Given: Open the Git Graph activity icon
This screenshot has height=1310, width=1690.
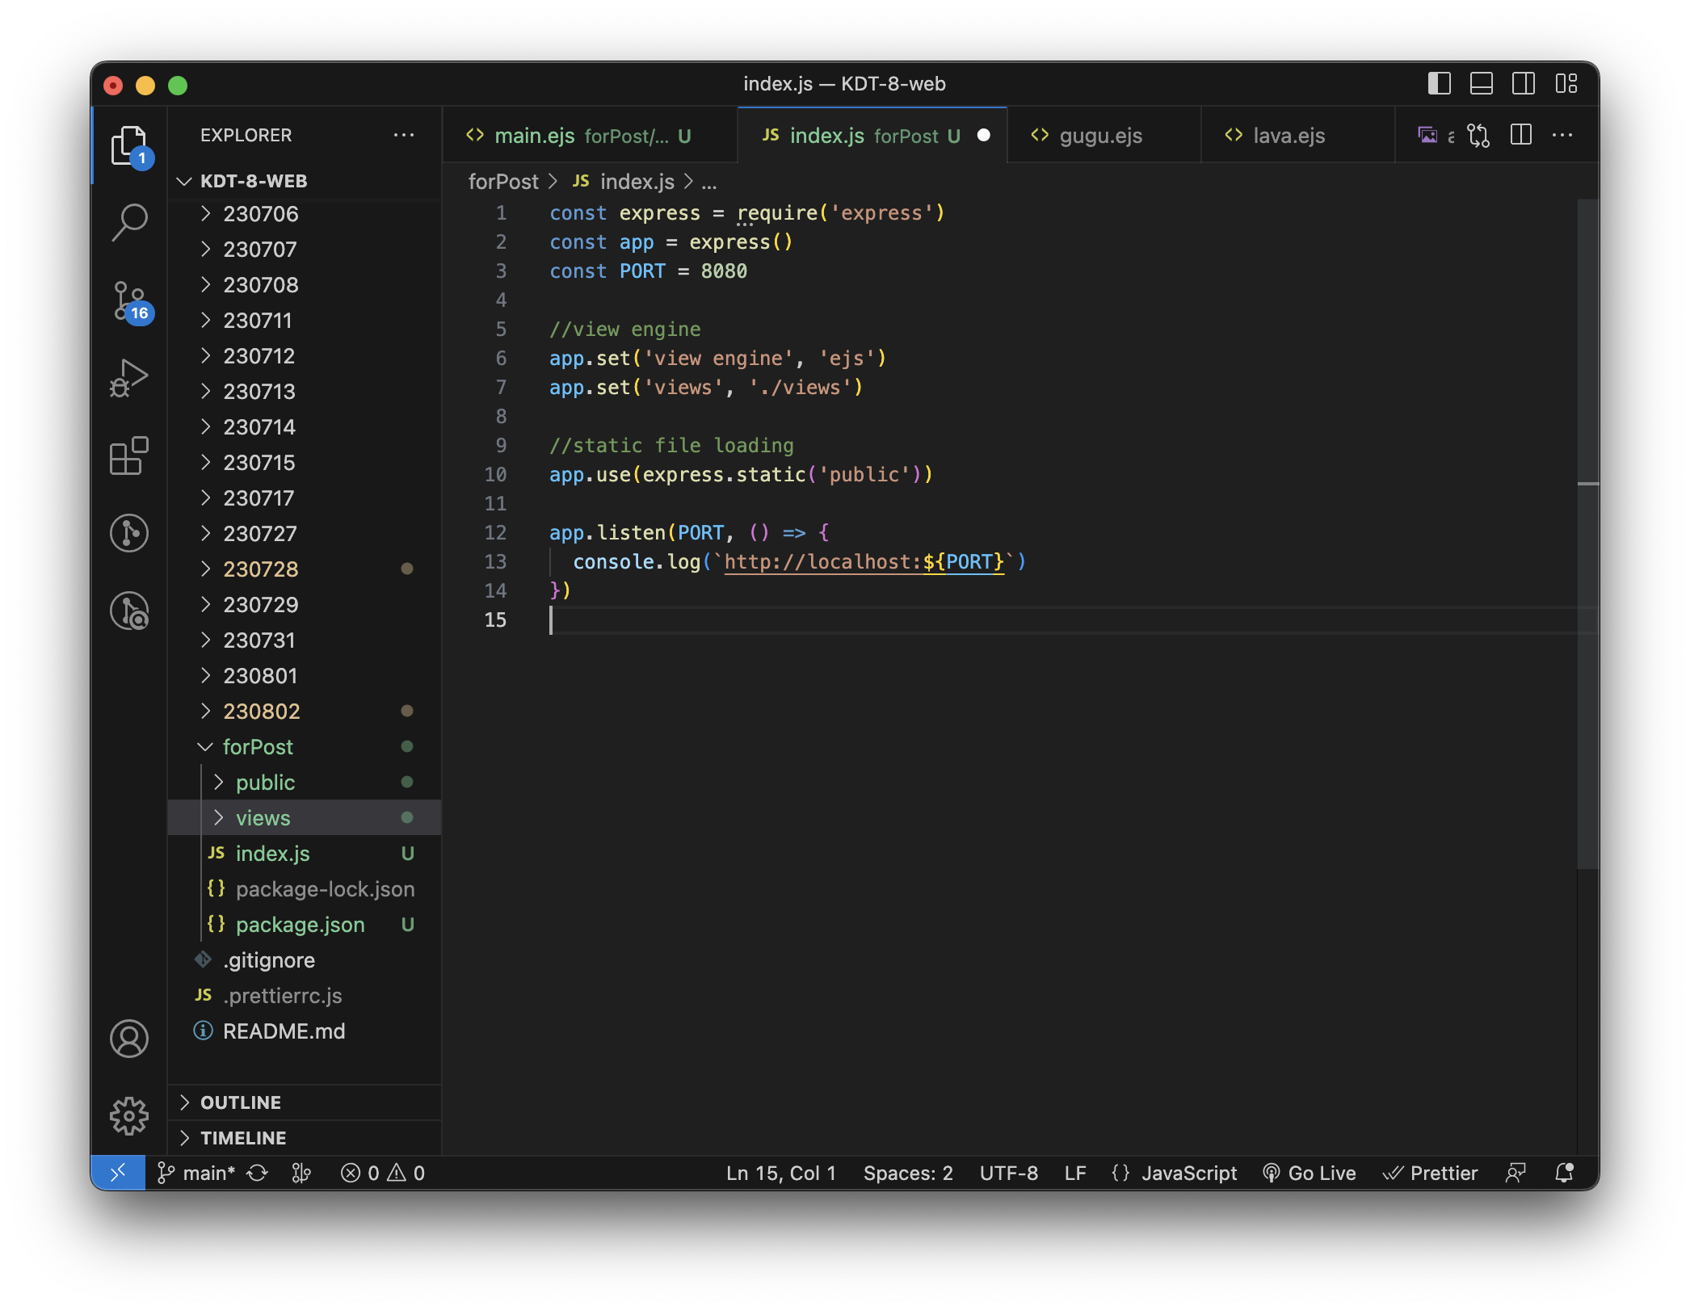Looking at the screenshot, I should (129, 534).
